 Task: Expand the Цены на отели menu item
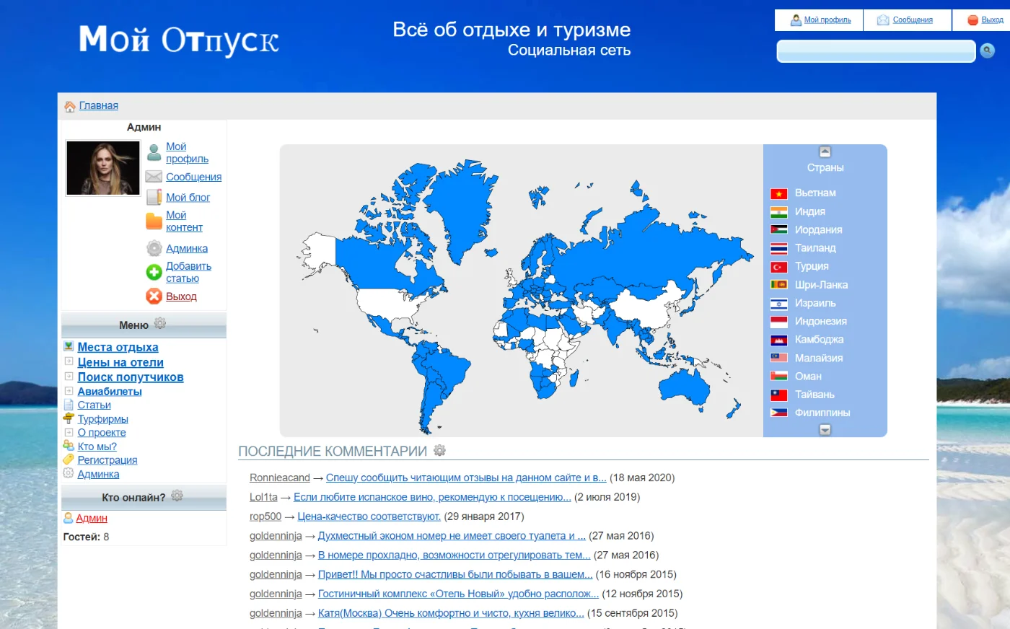[x=69, y=361]
